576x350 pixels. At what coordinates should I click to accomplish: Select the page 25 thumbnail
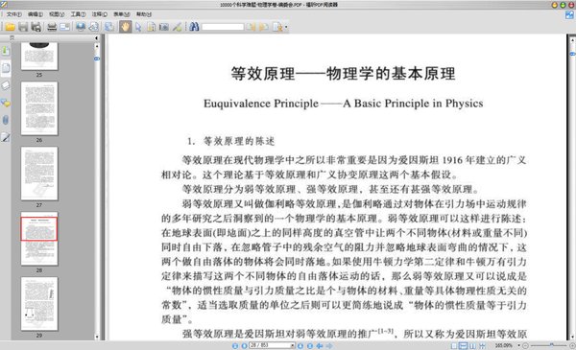(39, 56)
